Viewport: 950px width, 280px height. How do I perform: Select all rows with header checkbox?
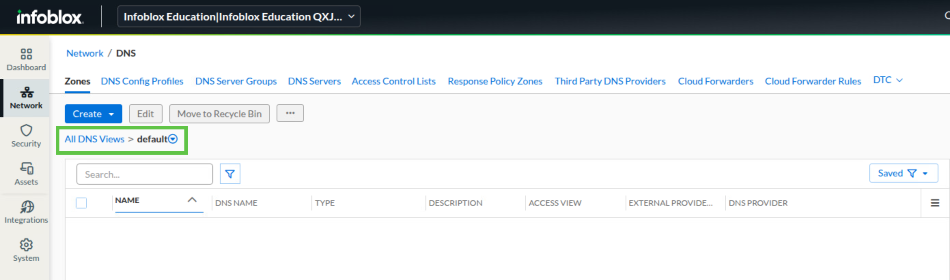point(81,203)
